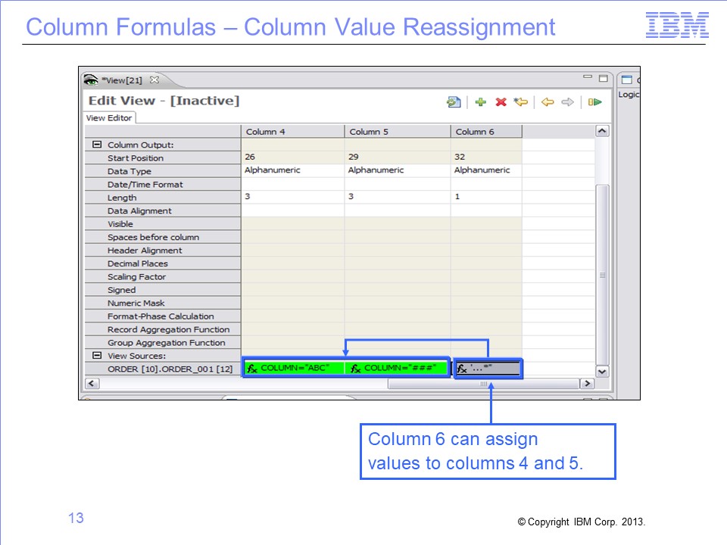Switch to the View Editor tab
727x545 pixels.
point(109,118)
